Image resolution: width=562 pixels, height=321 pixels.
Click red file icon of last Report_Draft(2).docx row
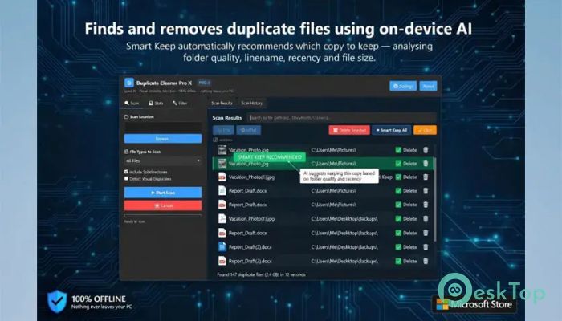coord(222,261)
